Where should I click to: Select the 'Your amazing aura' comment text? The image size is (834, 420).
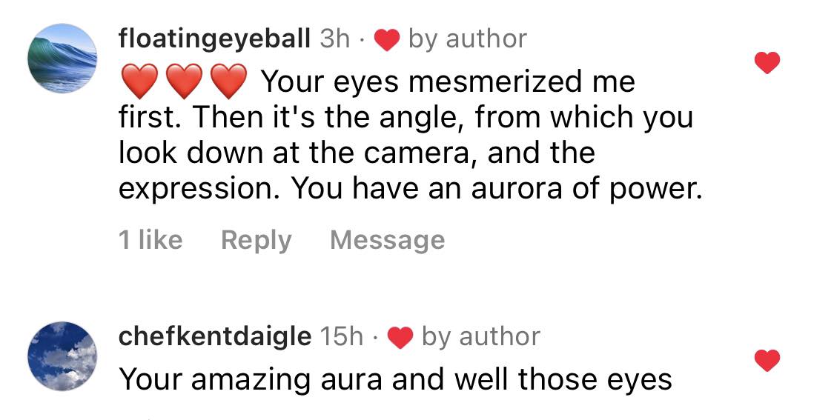395,379
